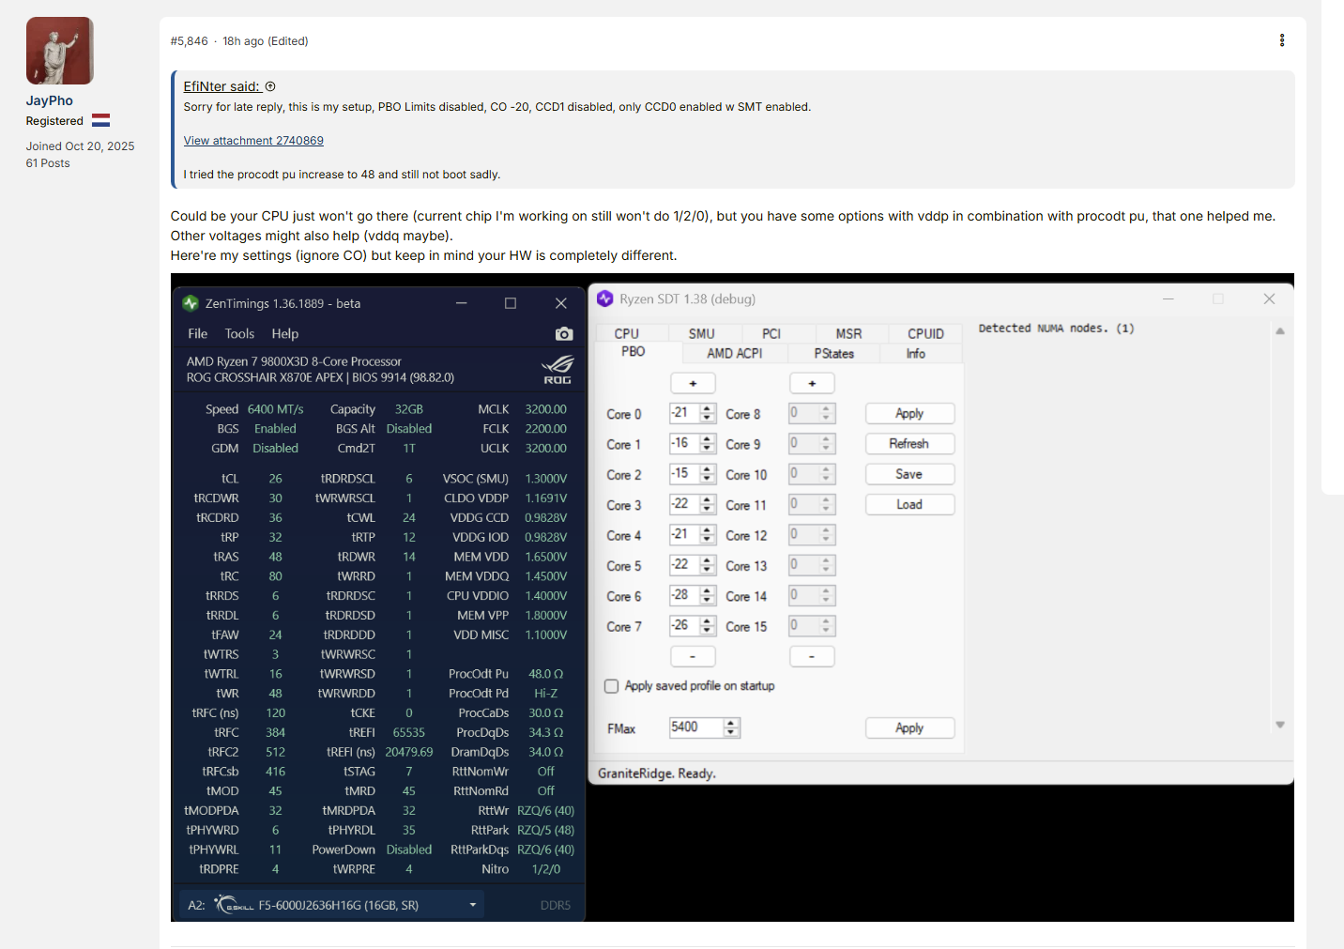Image resolution: width=1344 pixels, height=949 pixels.
Task: Adjust the Core 2 offset stepper arrows
Action: [x=708, y=475]
